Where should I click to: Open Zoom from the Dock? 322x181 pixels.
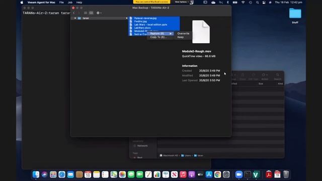tap(238, 174)
